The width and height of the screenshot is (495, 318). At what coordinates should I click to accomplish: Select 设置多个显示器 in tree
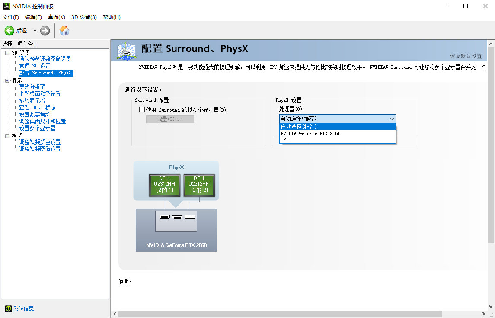tap(37, 128)
